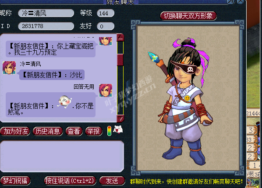The image size is (262, 188).
Task: Click the green-red signal indicator bar
Action: coord(109,131)
